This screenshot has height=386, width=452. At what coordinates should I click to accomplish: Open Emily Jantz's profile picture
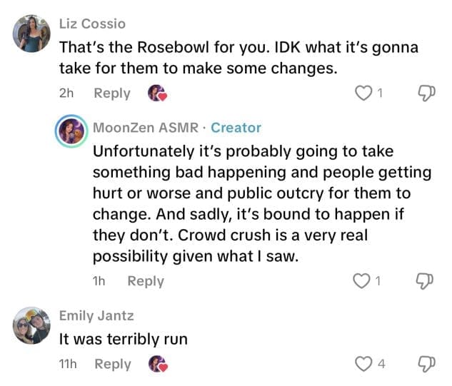tap(31, 326)
